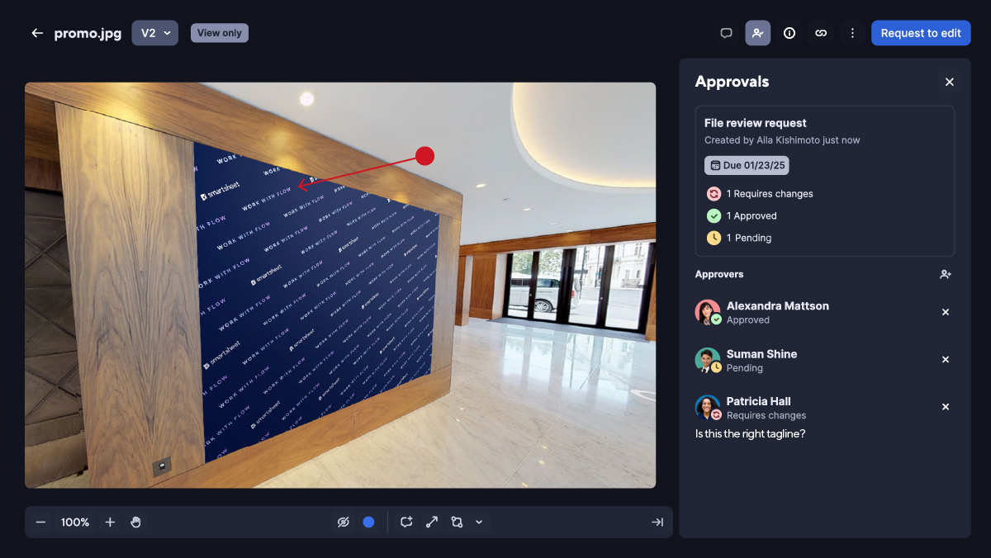Click Alexandra Mattson's name
991x558 pixels.
tap(778, 306)
